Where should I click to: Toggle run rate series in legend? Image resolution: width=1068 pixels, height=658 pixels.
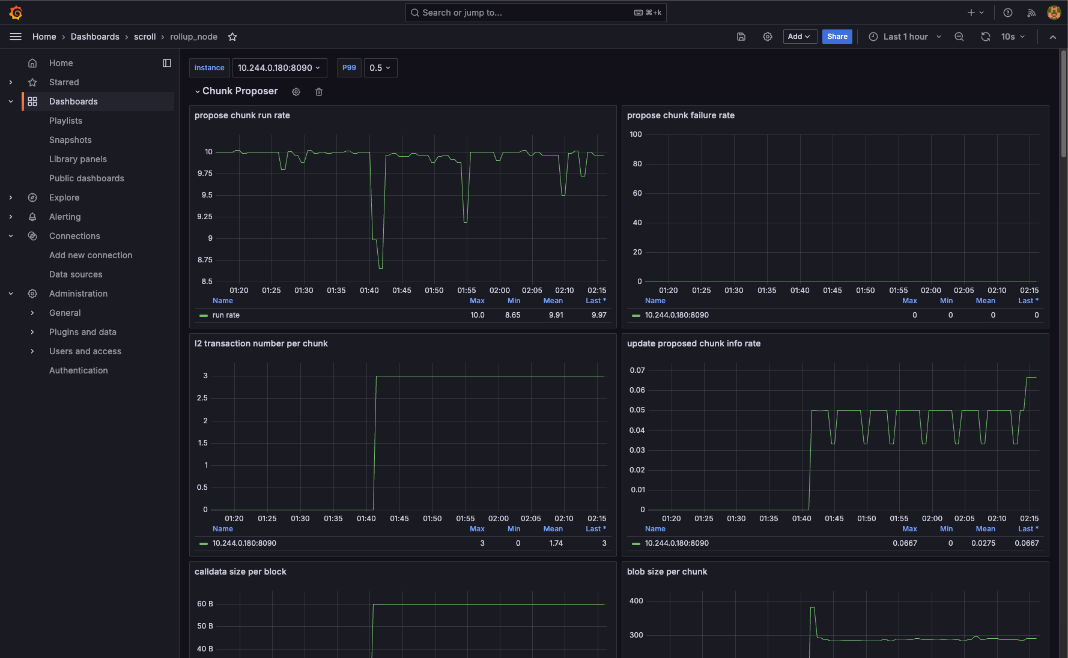pyautogui.click(x=226, y=315)
